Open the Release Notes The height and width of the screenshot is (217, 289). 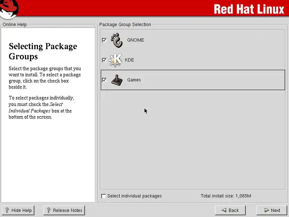tap(64, 210)
